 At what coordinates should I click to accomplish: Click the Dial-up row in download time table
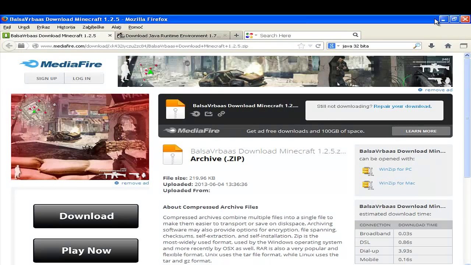click(404, 251)
